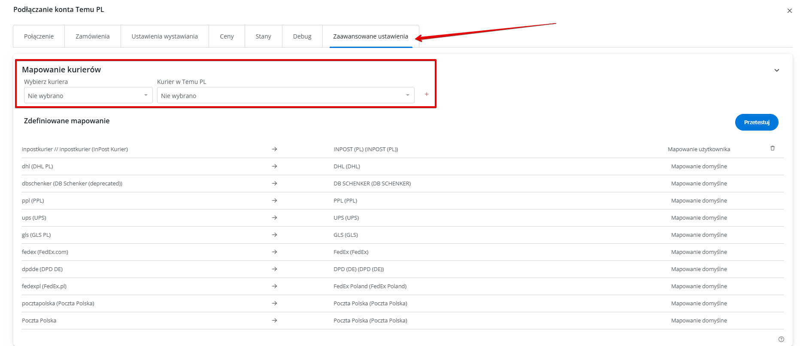800x346 pixels.
Task: Click the red plus icon to add mapping
Action: coord(426,94)
